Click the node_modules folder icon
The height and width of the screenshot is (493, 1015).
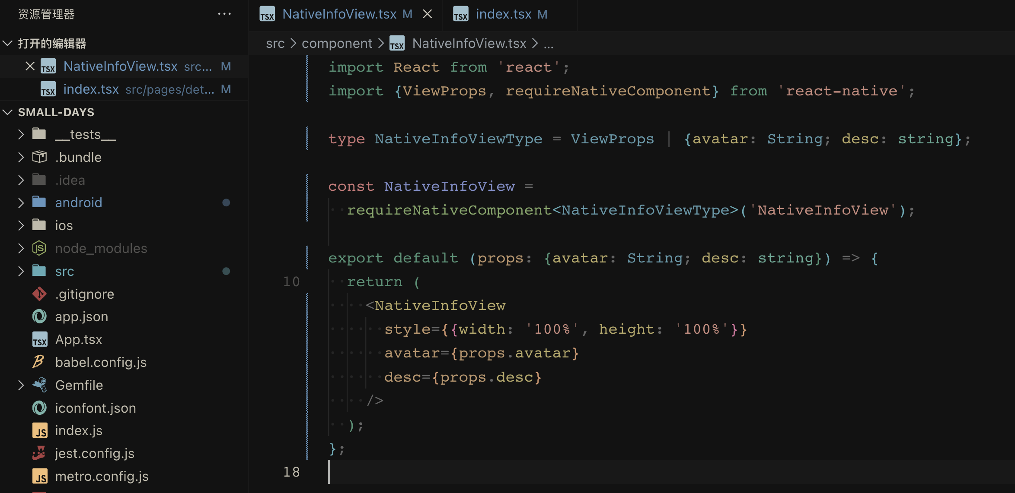tap(40, 247)
